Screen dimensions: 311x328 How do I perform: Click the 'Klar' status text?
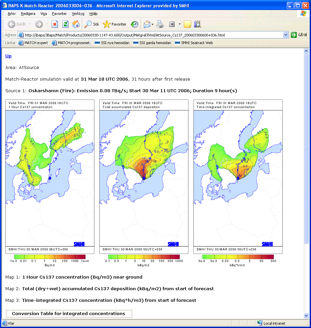[x=11, y=323]
